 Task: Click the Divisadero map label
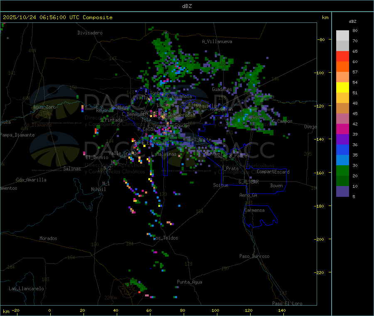(x=90, y=33)
